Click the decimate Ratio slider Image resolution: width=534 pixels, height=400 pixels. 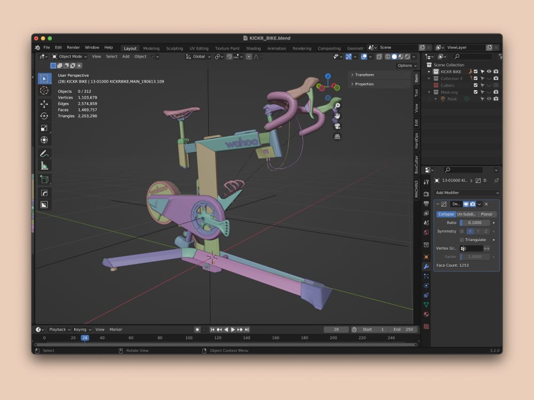tap(475, 223)
